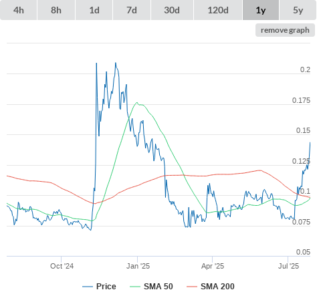Click the SMA 50 peak near 0.175
The image size is (317, 304).
pyautogui.click(x=137, y=103)
